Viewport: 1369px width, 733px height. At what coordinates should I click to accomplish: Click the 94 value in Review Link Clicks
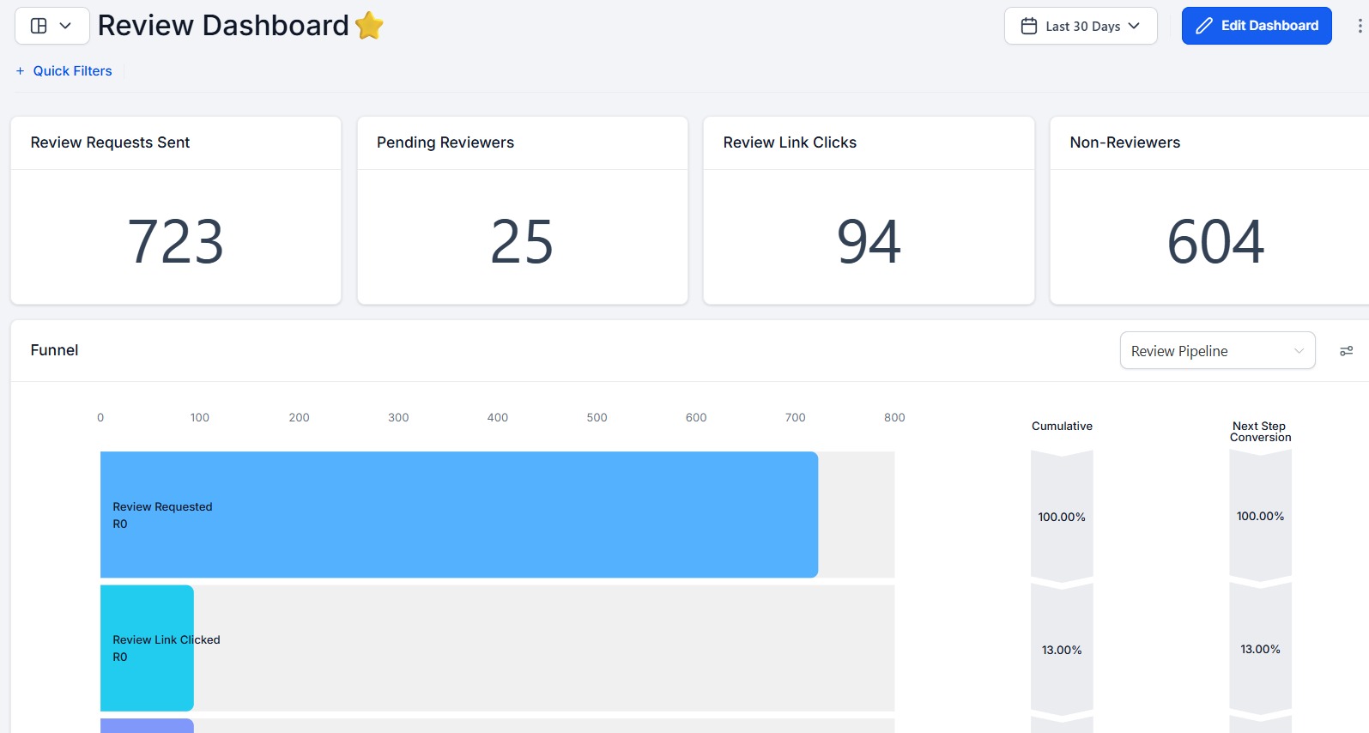pyautogui.click(x=869, y=241)
